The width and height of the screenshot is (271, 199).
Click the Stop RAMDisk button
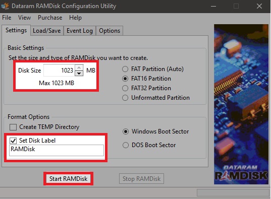point(141,179)
